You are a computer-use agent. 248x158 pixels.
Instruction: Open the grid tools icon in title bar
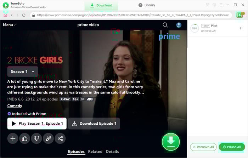point(207,5)
